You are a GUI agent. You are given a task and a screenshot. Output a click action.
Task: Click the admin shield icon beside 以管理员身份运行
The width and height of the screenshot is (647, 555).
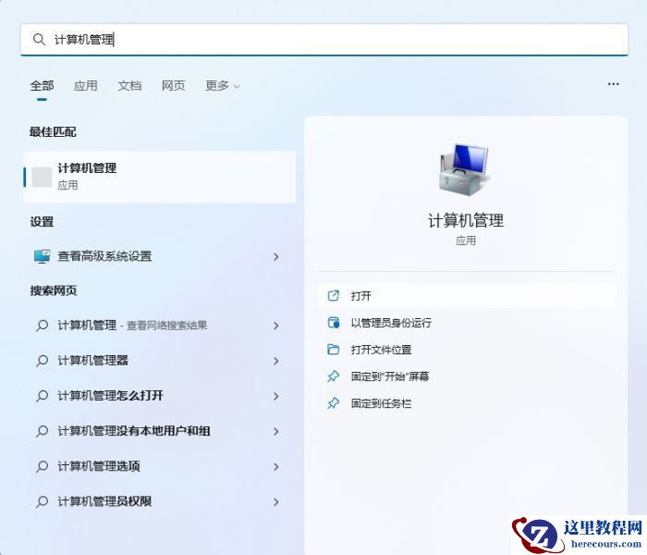coord(334,323)
